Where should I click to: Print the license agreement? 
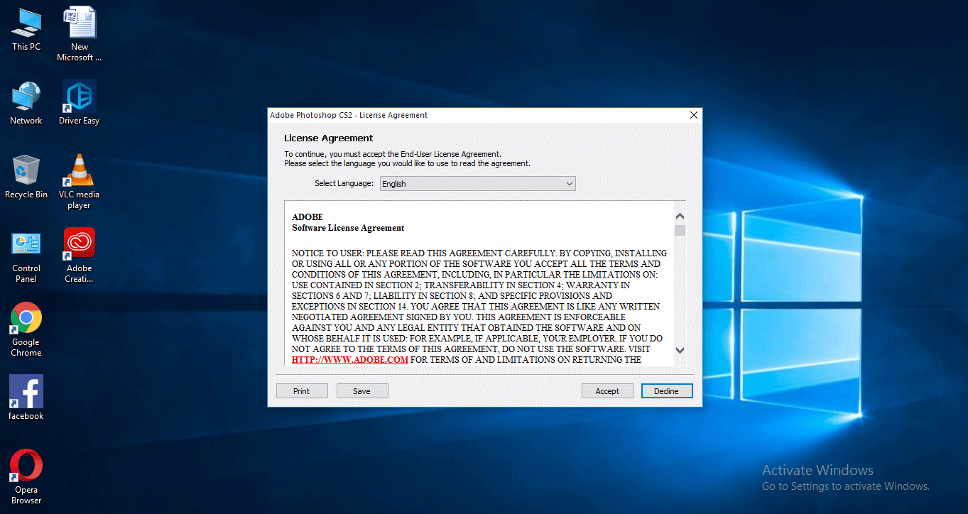click(302, 390)
